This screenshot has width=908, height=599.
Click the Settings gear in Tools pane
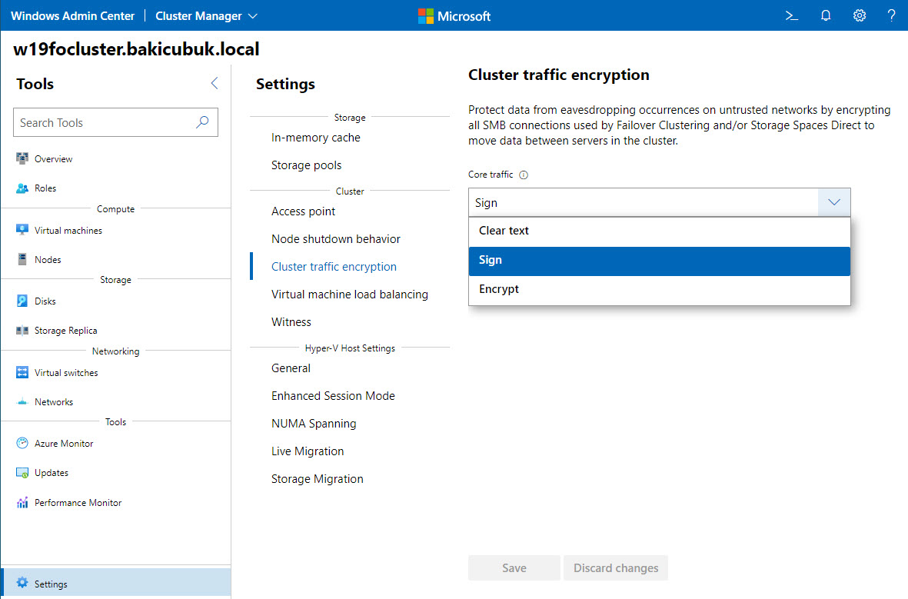pyautogui.click(x=22, y=584)
